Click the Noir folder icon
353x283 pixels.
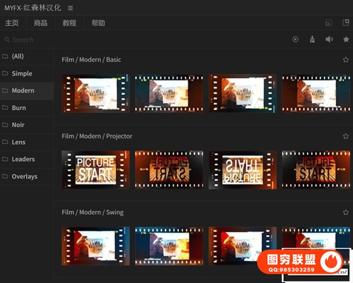pyautogui.click(x=5, y=125)
